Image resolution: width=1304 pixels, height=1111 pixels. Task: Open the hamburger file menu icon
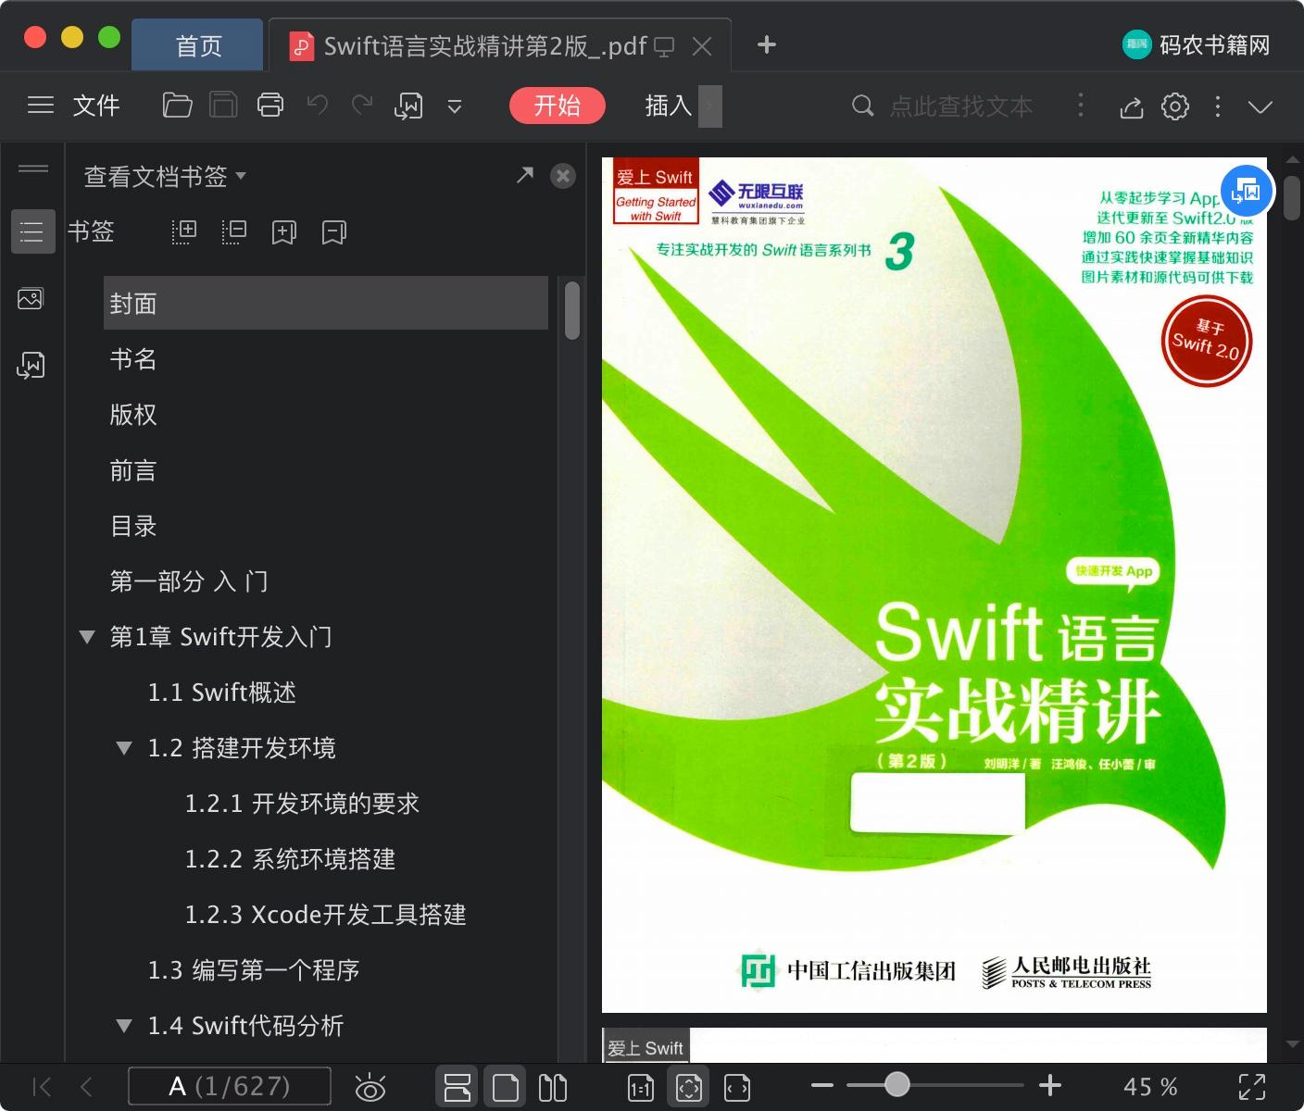pyautogui.click(x=41, y=106)
